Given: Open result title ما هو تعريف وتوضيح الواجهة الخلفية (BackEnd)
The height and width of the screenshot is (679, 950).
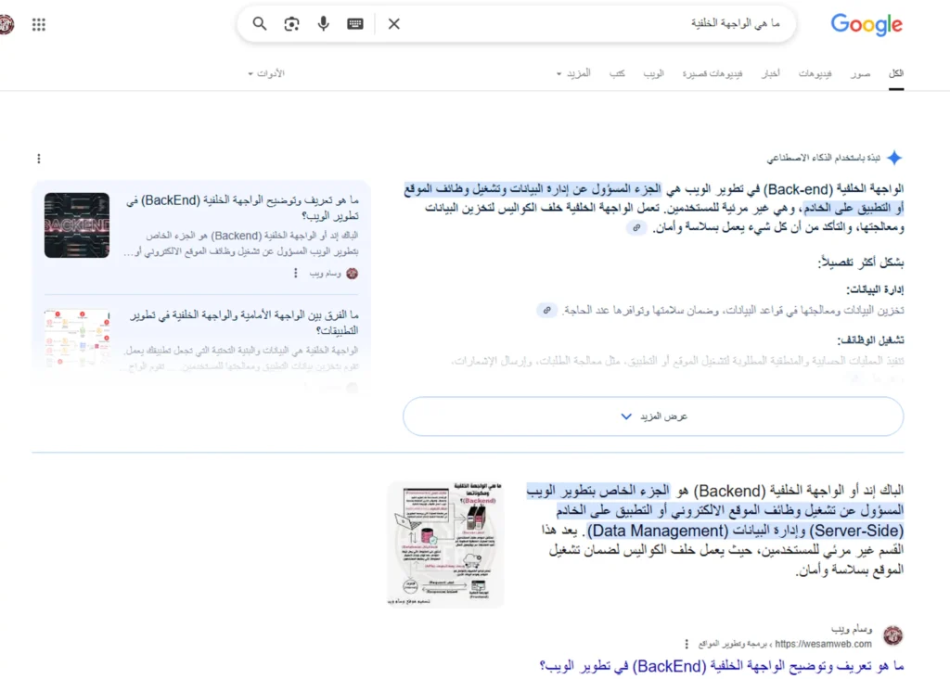Looking at the screenshot, I should (x=722, y=666).
